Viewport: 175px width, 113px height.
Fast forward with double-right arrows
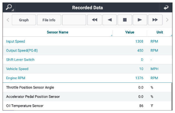155,20
